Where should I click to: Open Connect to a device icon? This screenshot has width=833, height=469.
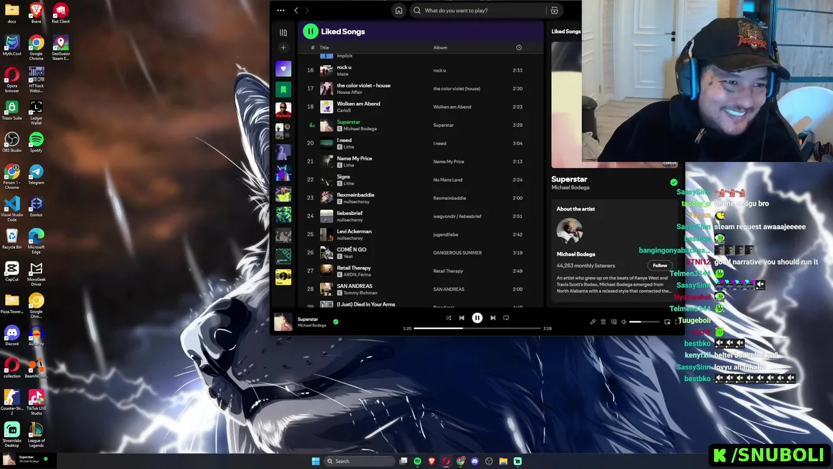(614, 322)
